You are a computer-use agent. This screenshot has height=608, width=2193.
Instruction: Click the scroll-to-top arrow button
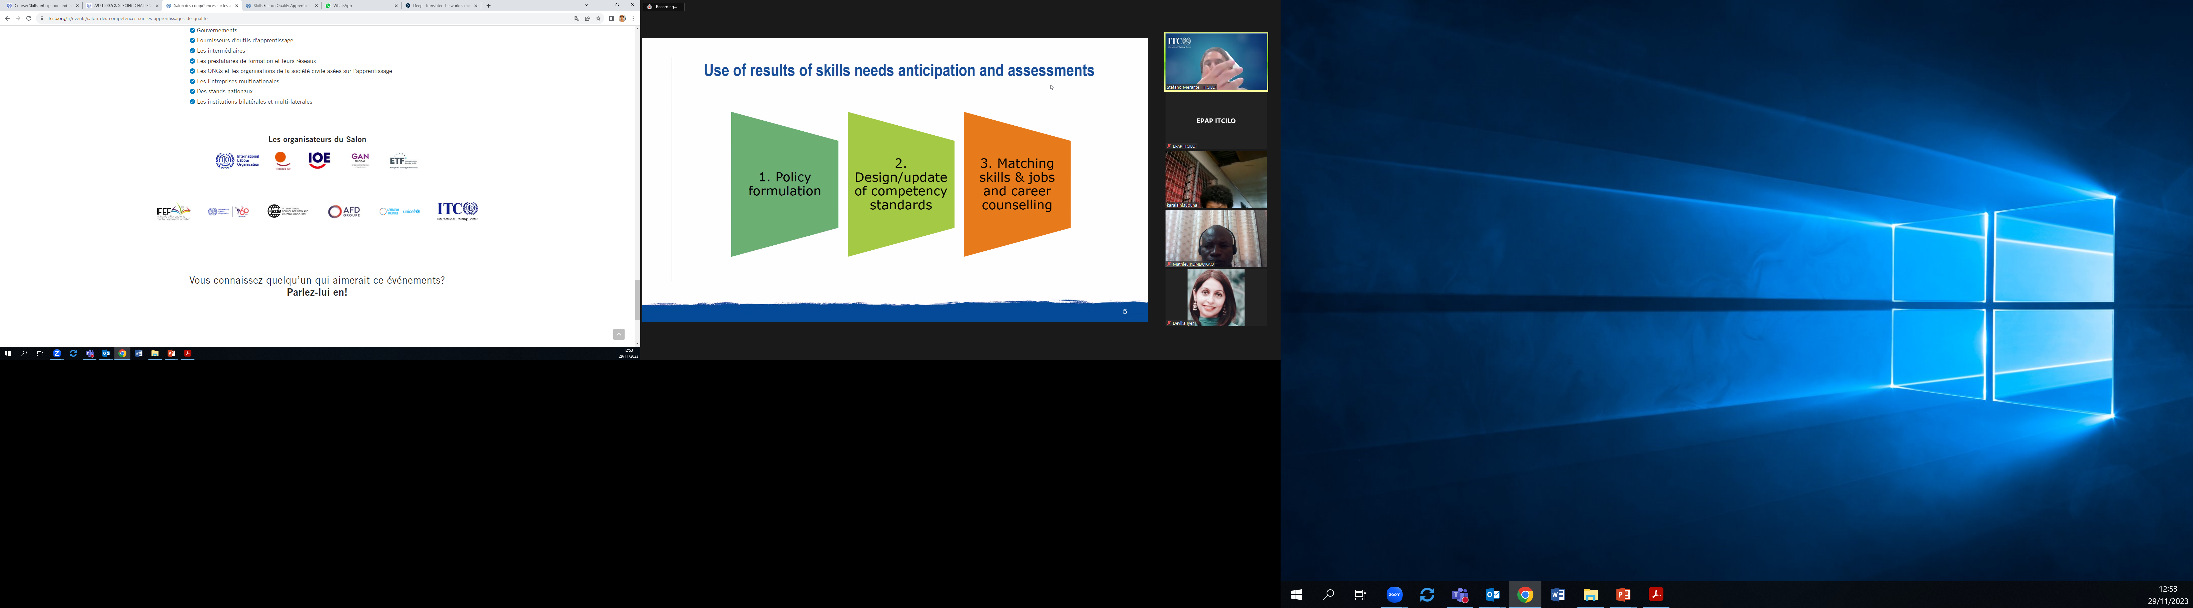pyautogui.click(x=619, y=334)
